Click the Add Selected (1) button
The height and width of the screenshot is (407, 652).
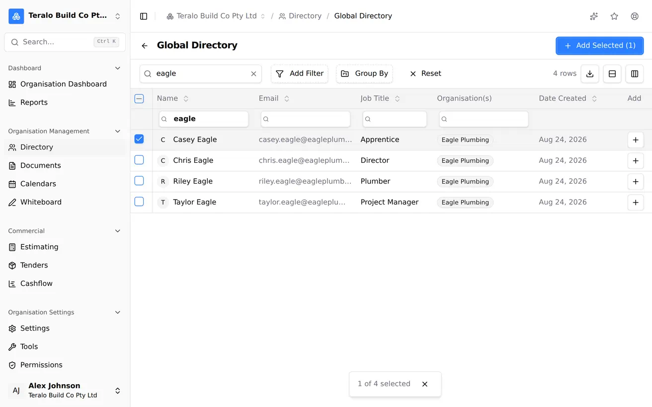(600, 46)
